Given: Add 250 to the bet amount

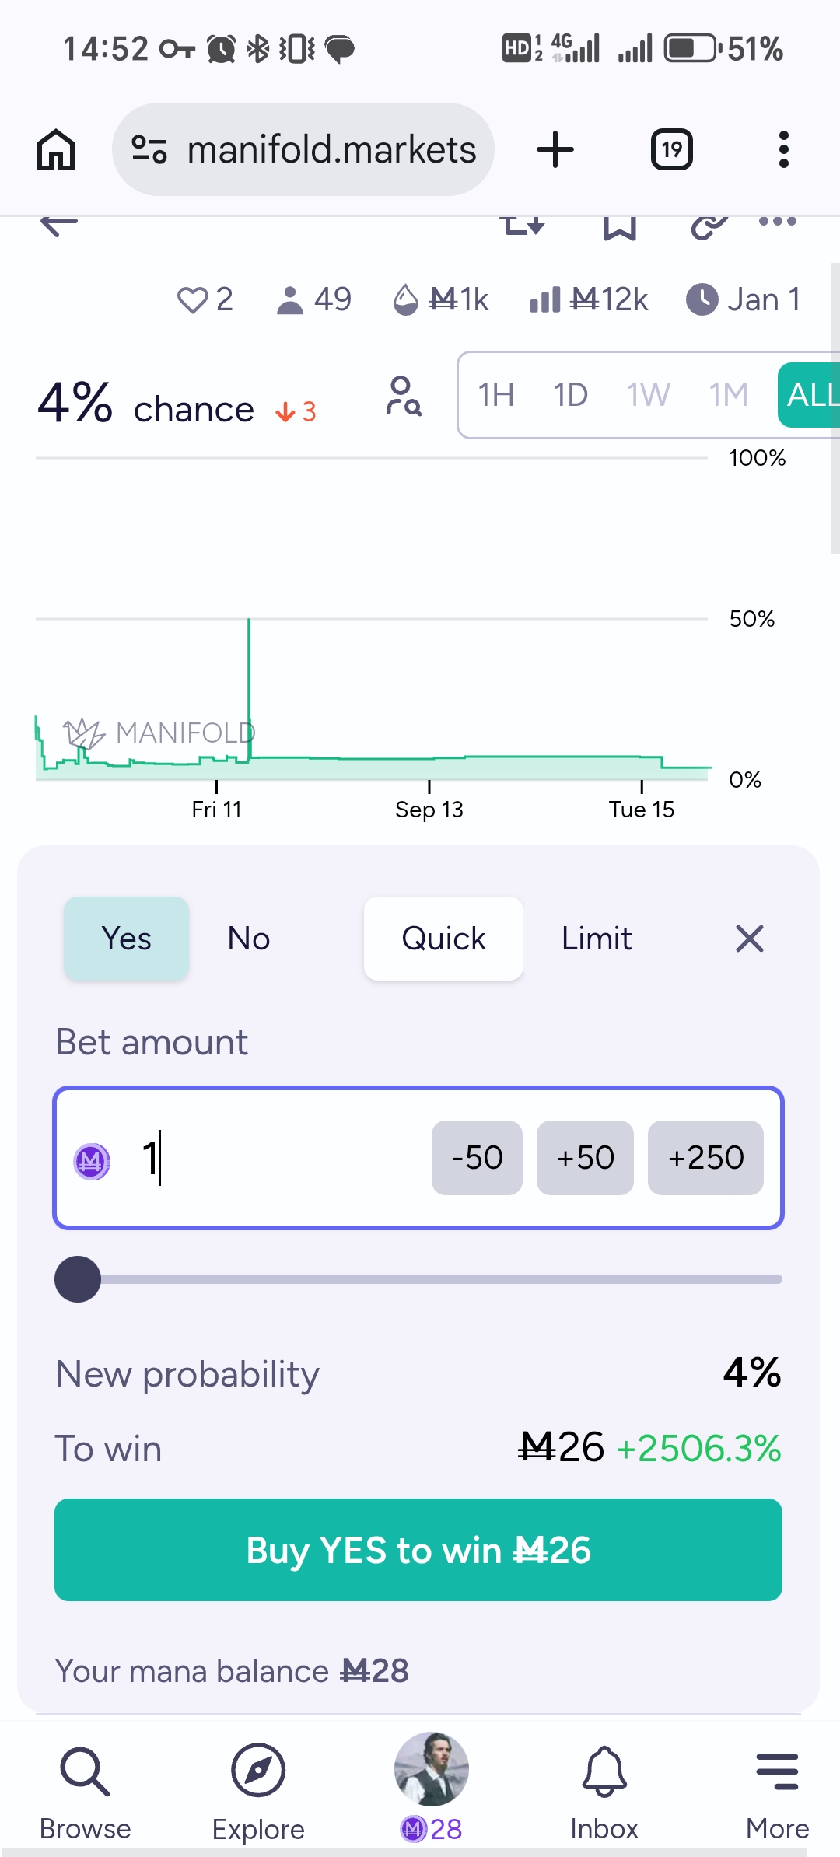Looking at the screenshot, I should [705, 1158].
